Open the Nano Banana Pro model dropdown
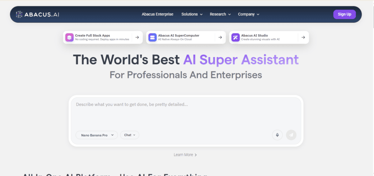Screen dimensions: 374x176 [x=96, y=135]
